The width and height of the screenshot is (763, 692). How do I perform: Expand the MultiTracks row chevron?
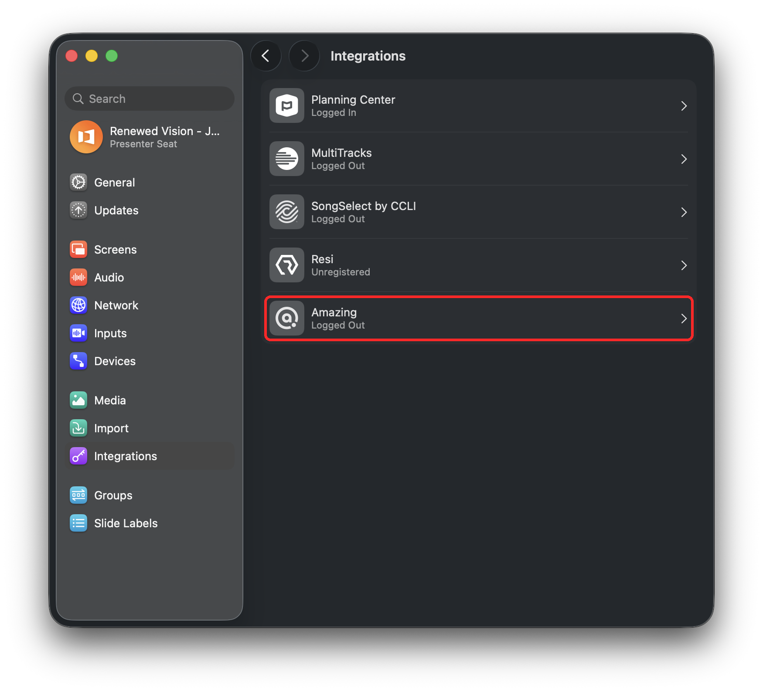coord(684,159)
